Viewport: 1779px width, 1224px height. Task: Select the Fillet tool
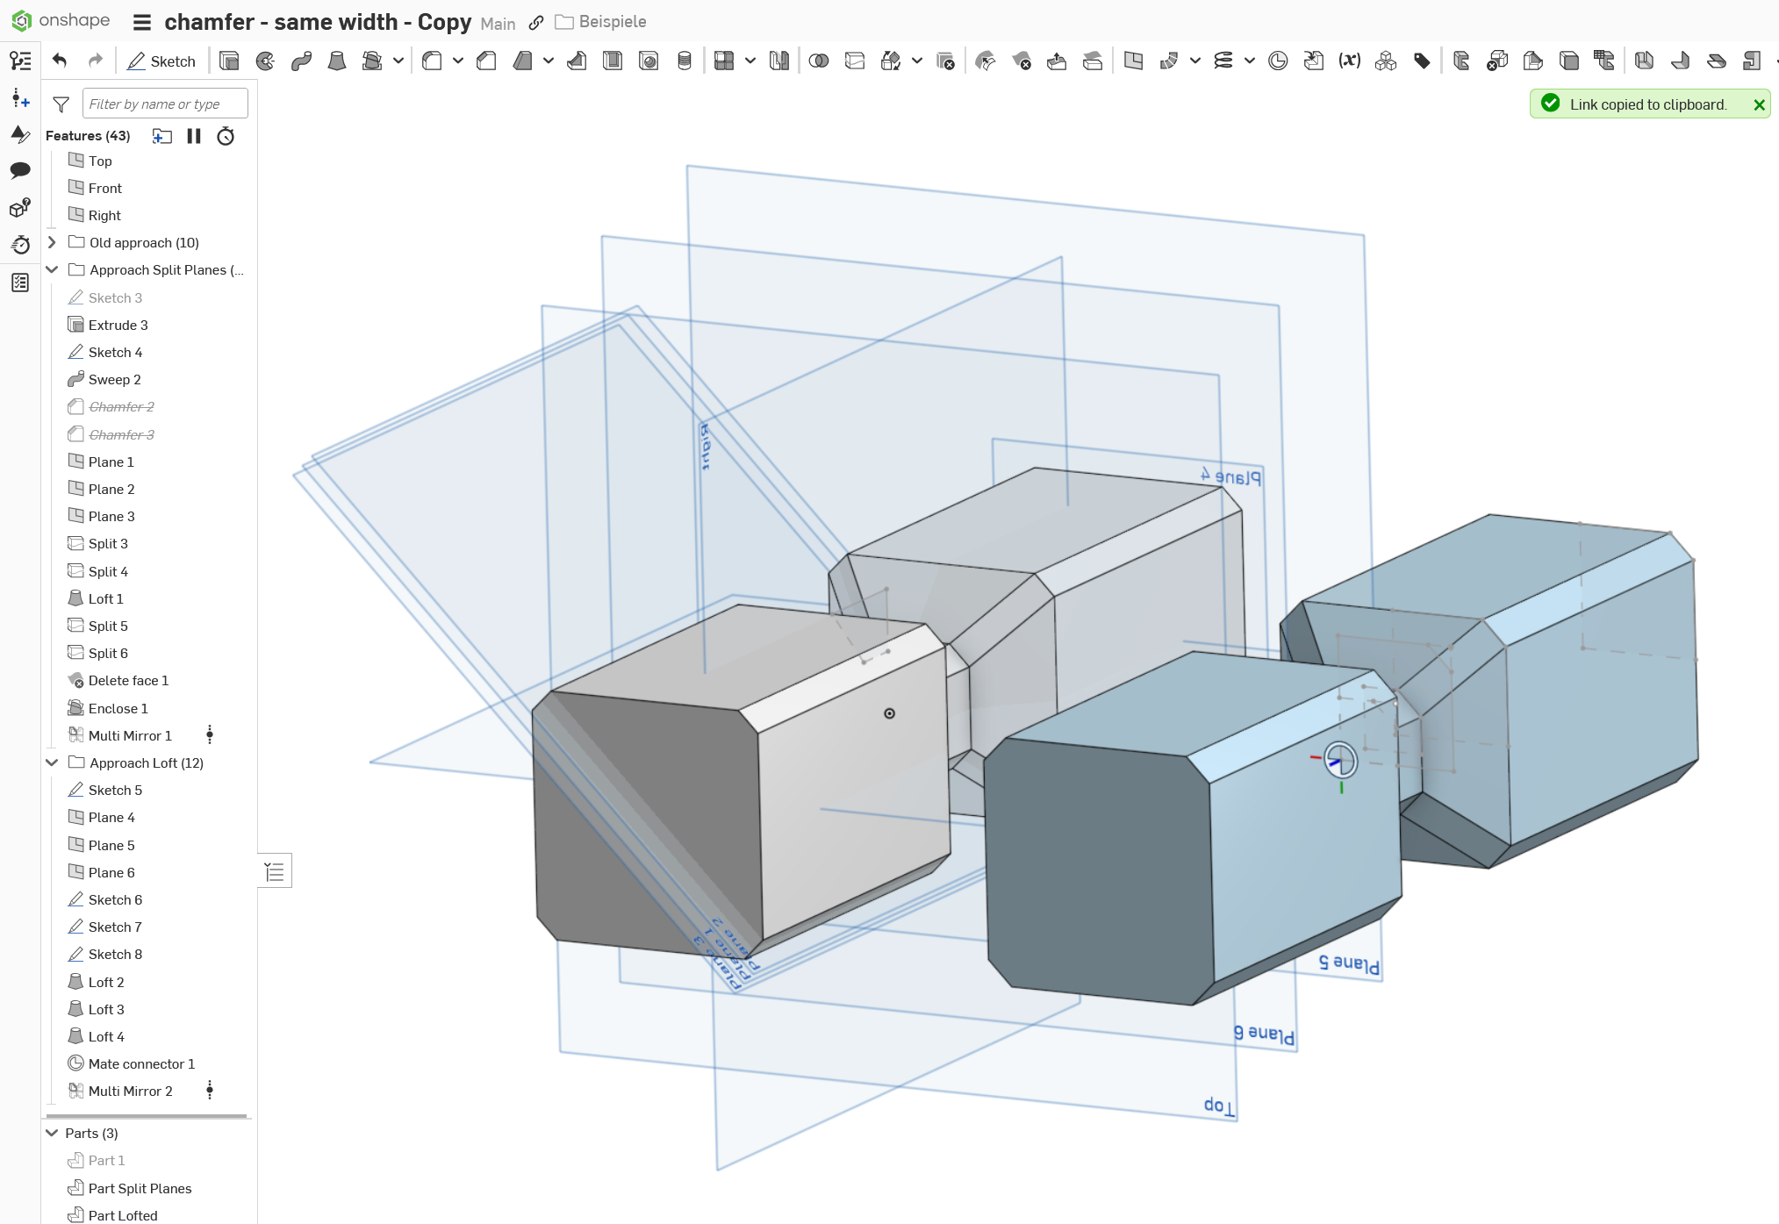(x=432, y=61)
